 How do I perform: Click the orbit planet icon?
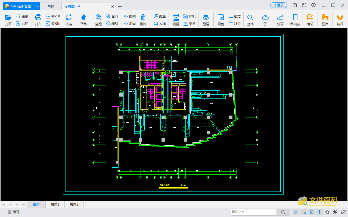[x=343, y=212]
